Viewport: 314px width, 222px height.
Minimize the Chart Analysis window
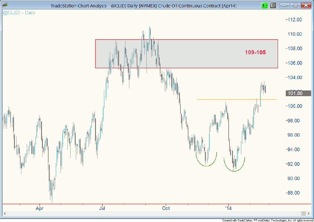tap(285, 5)
